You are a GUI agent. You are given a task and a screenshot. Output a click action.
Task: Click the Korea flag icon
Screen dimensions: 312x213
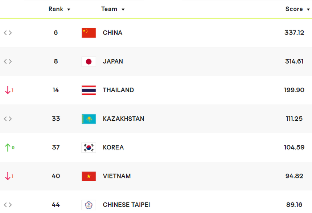(x=89, y=148)
